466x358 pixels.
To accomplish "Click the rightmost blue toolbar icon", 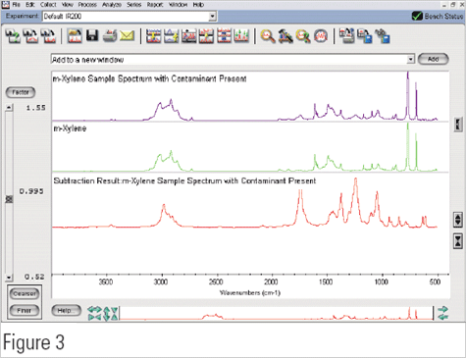I will tap(383, 36).
